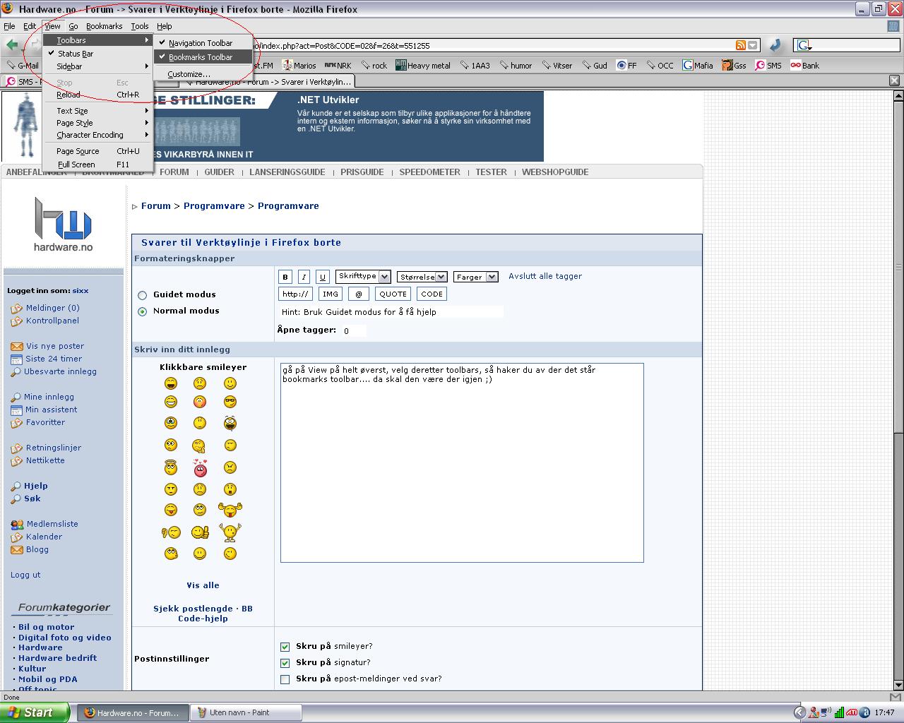
Task: Insert the red heart-eyed smiley
Action: (200, 467)
